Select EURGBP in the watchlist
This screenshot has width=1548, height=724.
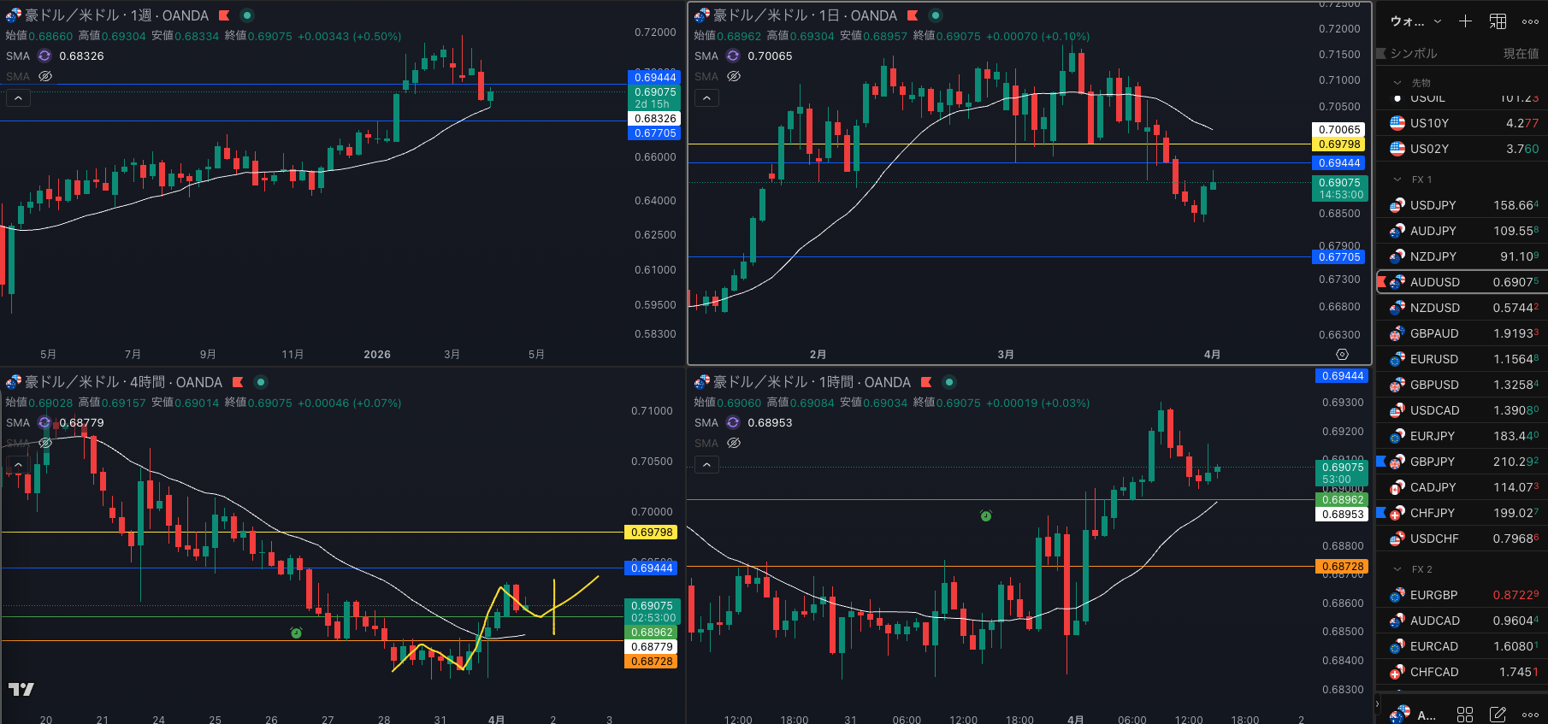point(1433,595)
